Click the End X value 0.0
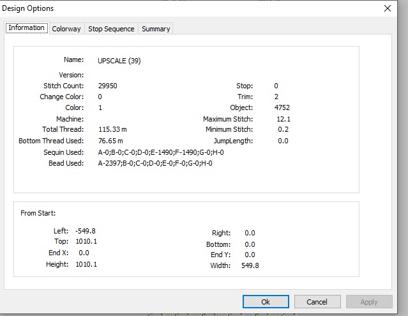Screen dimensions: 408x316 click(x=84, y=253)
